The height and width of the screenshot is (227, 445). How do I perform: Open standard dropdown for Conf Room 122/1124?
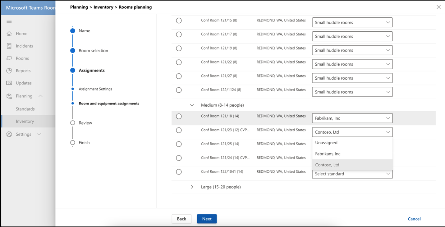pyautogui.click(x=352, y=92)
